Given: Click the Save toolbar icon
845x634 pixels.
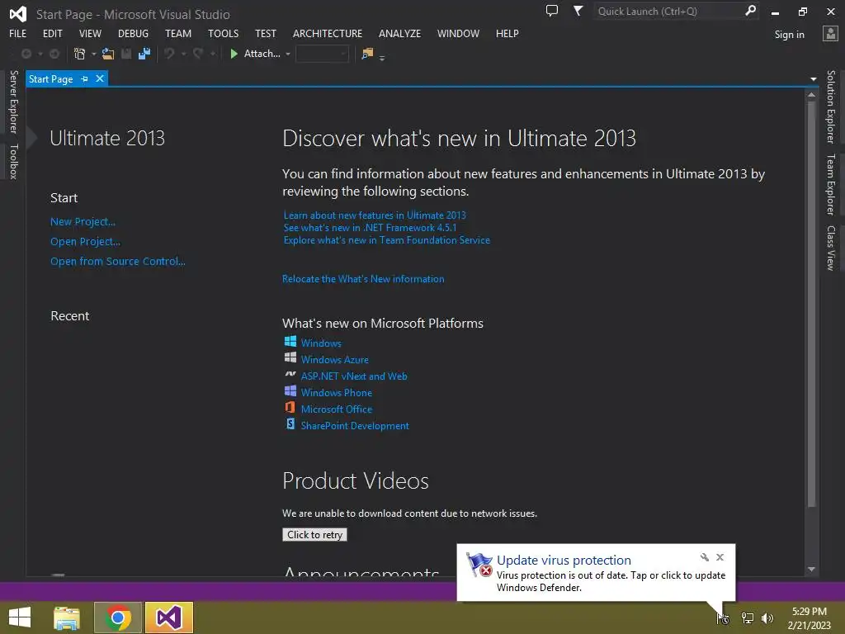Looking at the screenshot, I should (x=126, y=54).
